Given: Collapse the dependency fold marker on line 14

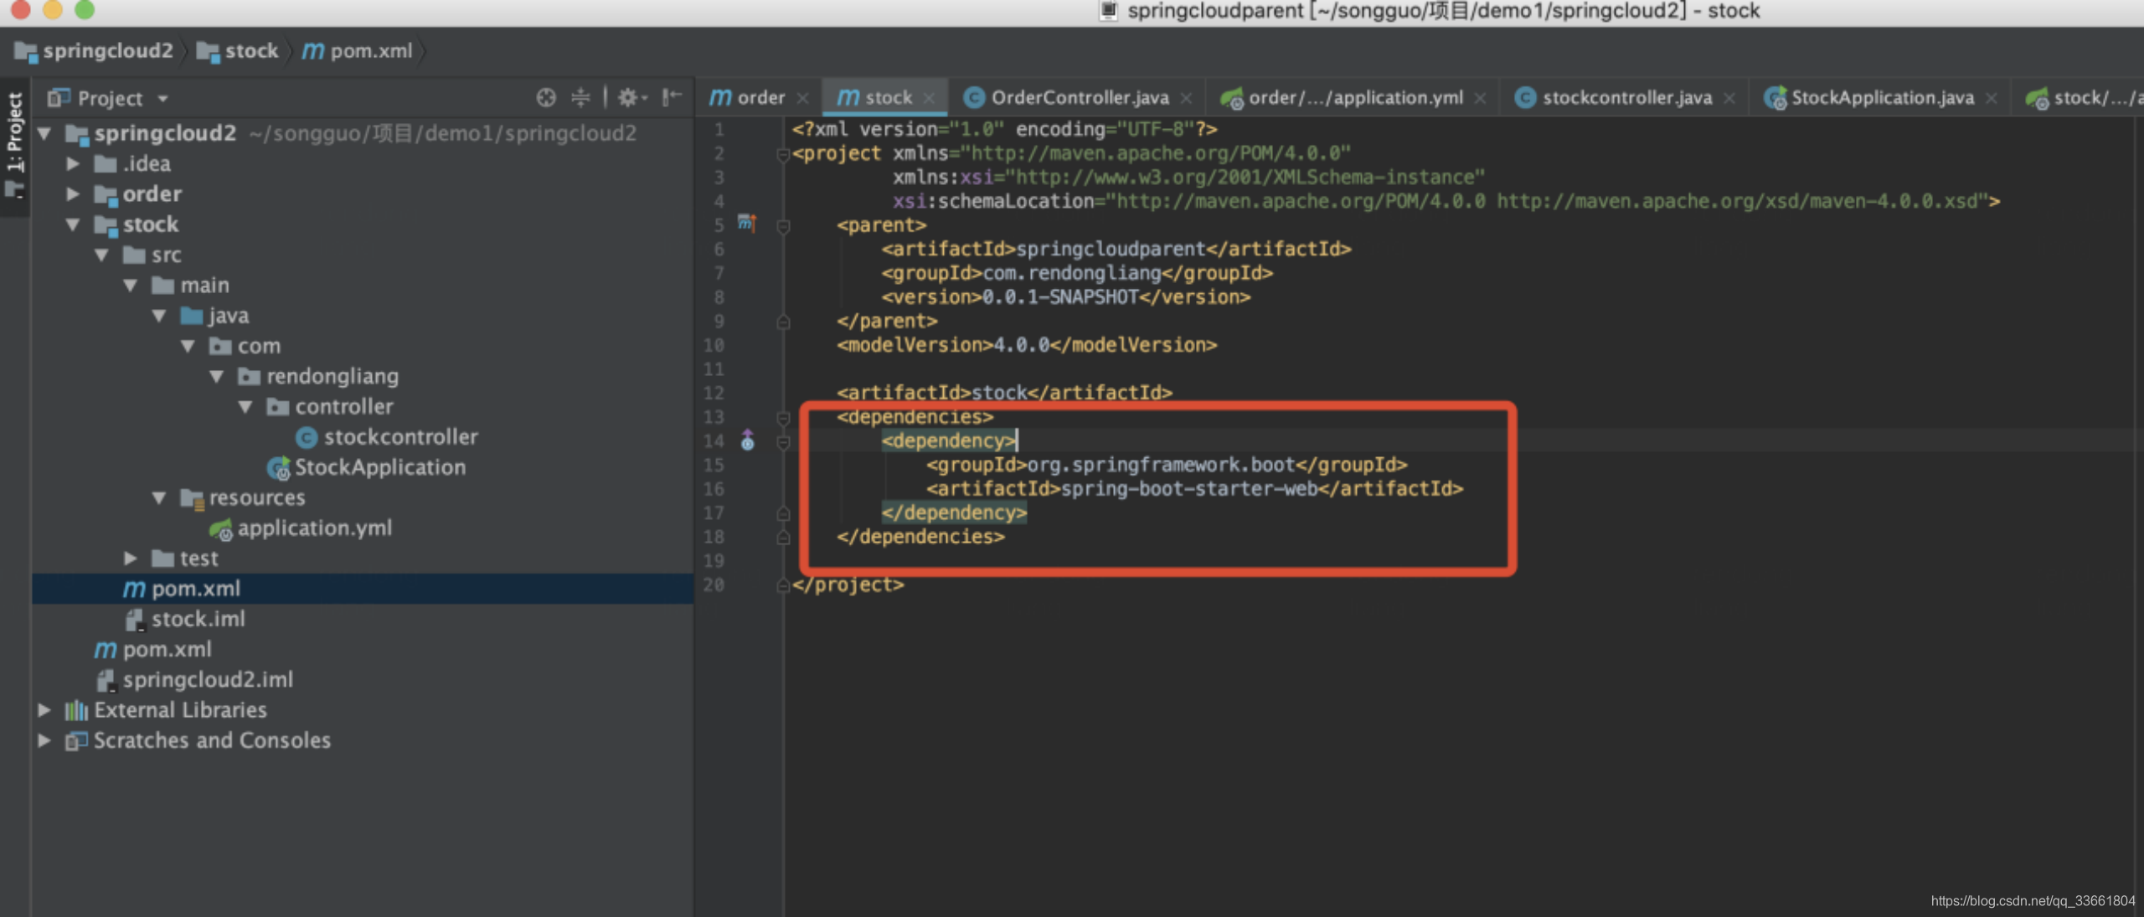Looking at the screenshot, I should coord(783,441).
